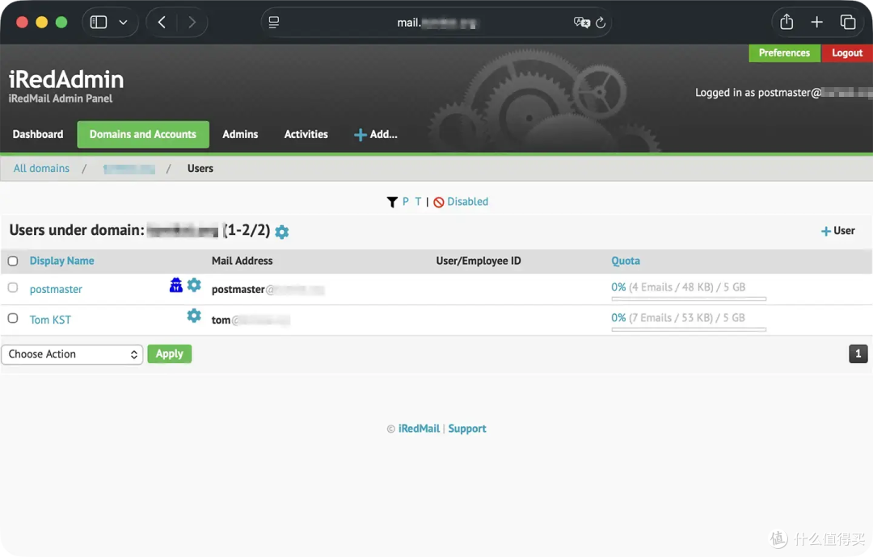Open the reader page menu icon

point(273,23)
